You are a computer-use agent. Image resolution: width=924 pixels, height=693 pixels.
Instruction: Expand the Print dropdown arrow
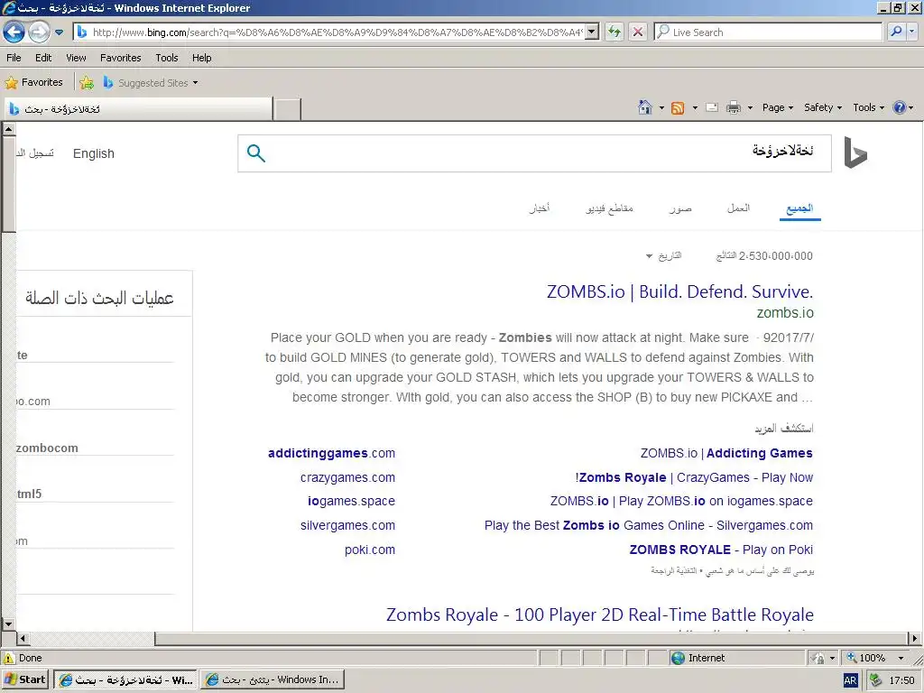pyautogui.click(x=750, y=108)
